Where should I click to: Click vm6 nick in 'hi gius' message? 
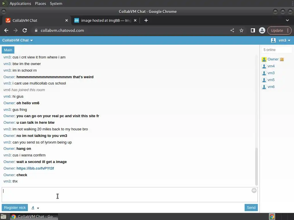coord(7,97)
